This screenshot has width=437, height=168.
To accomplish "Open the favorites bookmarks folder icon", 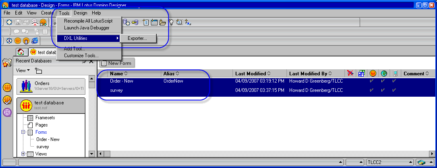I will (x=7, y=63).
